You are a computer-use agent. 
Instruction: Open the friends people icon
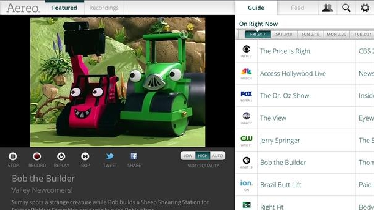click(327, 8)
